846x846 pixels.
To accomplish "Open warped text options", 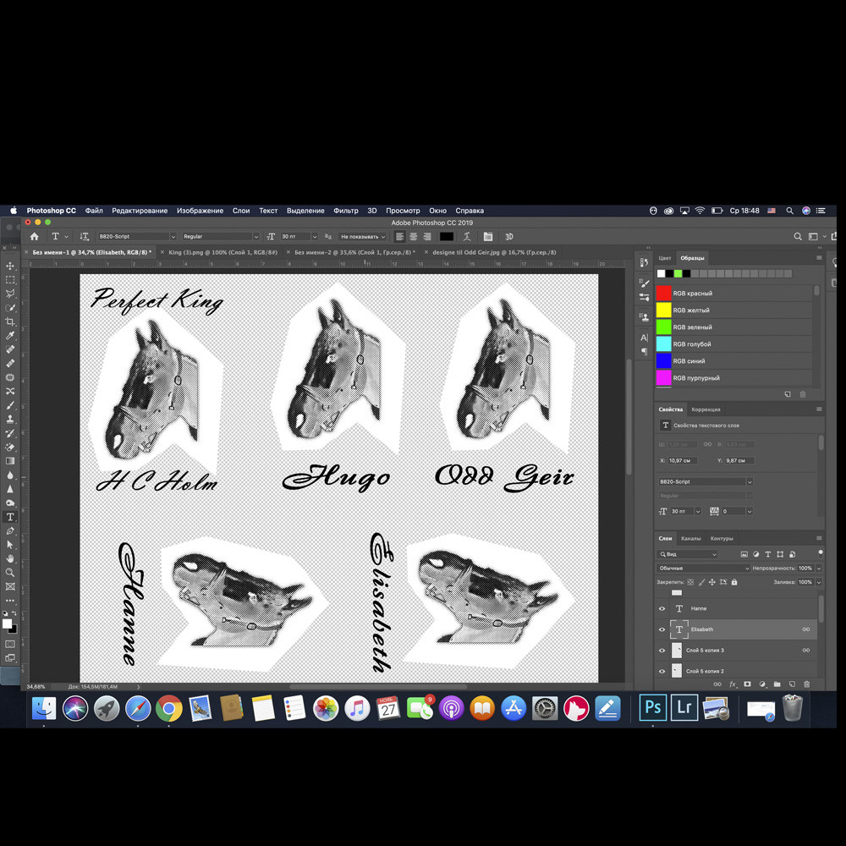I will click(x=467, y=236).
